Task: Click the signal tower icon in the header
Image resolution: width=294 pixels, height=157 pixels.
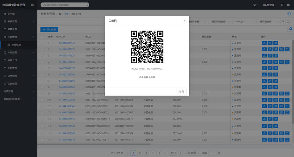Action: (x=255, y=5)
